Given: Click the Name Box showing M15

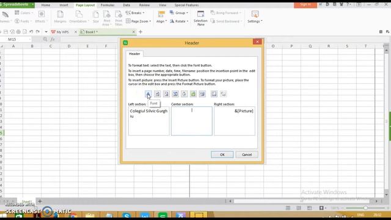Looking at the screenshot, I should [16, 39].
